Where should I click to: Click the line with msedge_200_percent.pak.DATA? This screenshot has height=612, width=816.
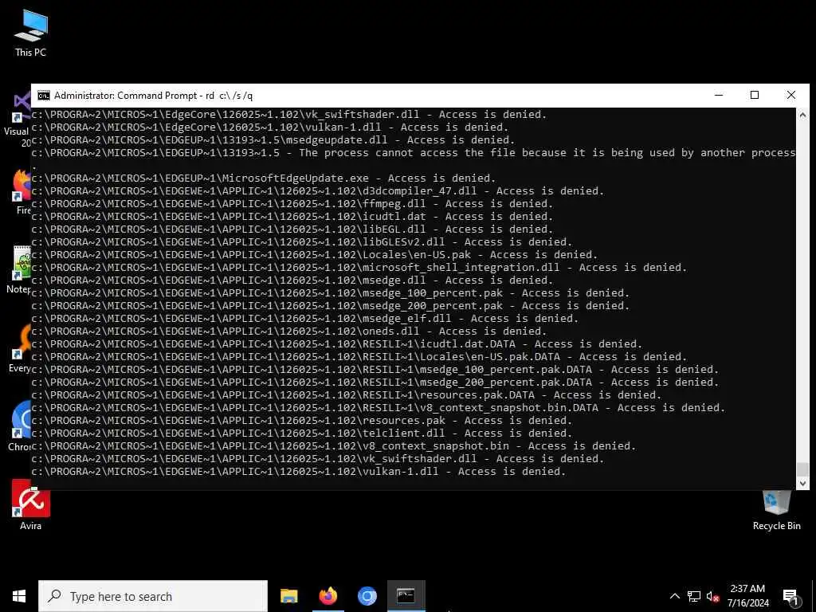click(375, 382)
